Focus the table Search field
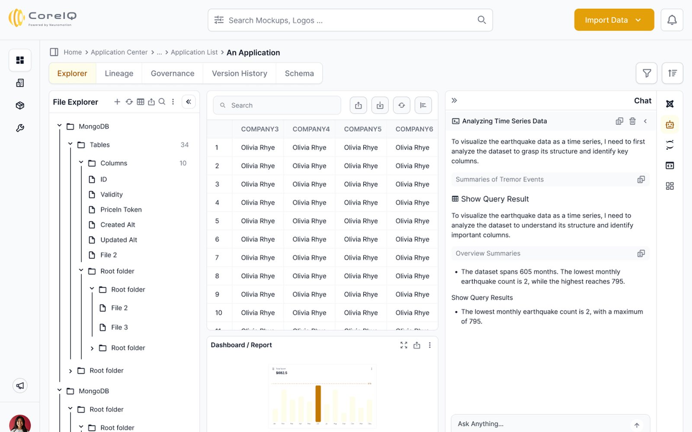 [277, 105]
